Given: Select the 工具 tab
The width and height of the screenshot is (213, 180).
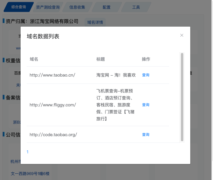Looking at the screenshot, I should click(x=136, y=7).
